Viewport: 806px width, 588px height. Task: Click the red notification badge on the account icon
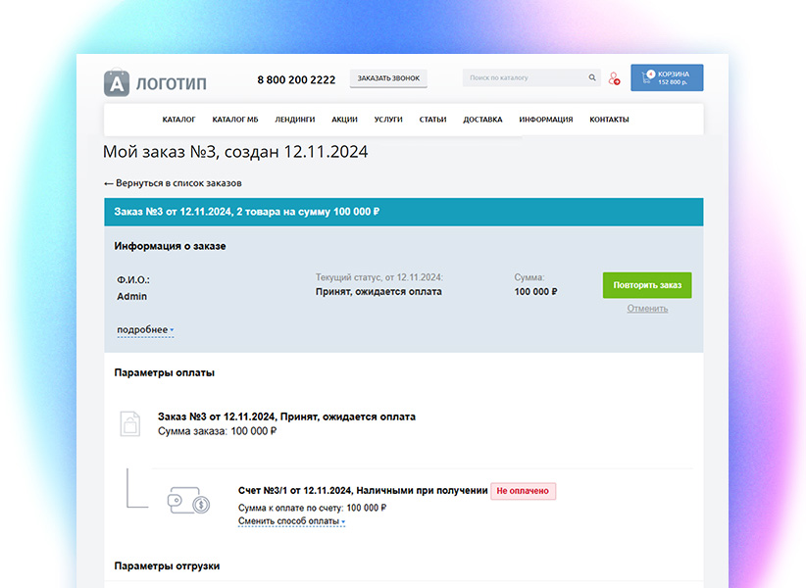(x=618, y=83)
